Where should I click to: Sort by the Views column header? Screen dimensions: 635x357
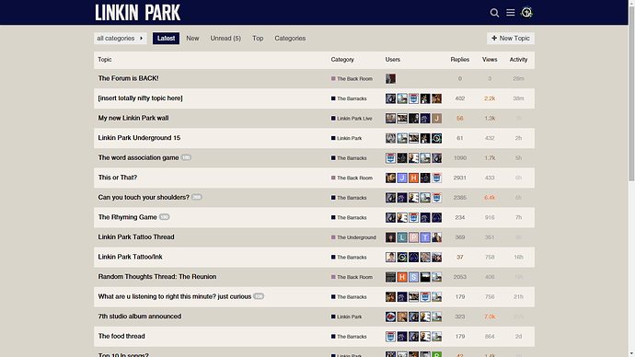tap(490, 60)
